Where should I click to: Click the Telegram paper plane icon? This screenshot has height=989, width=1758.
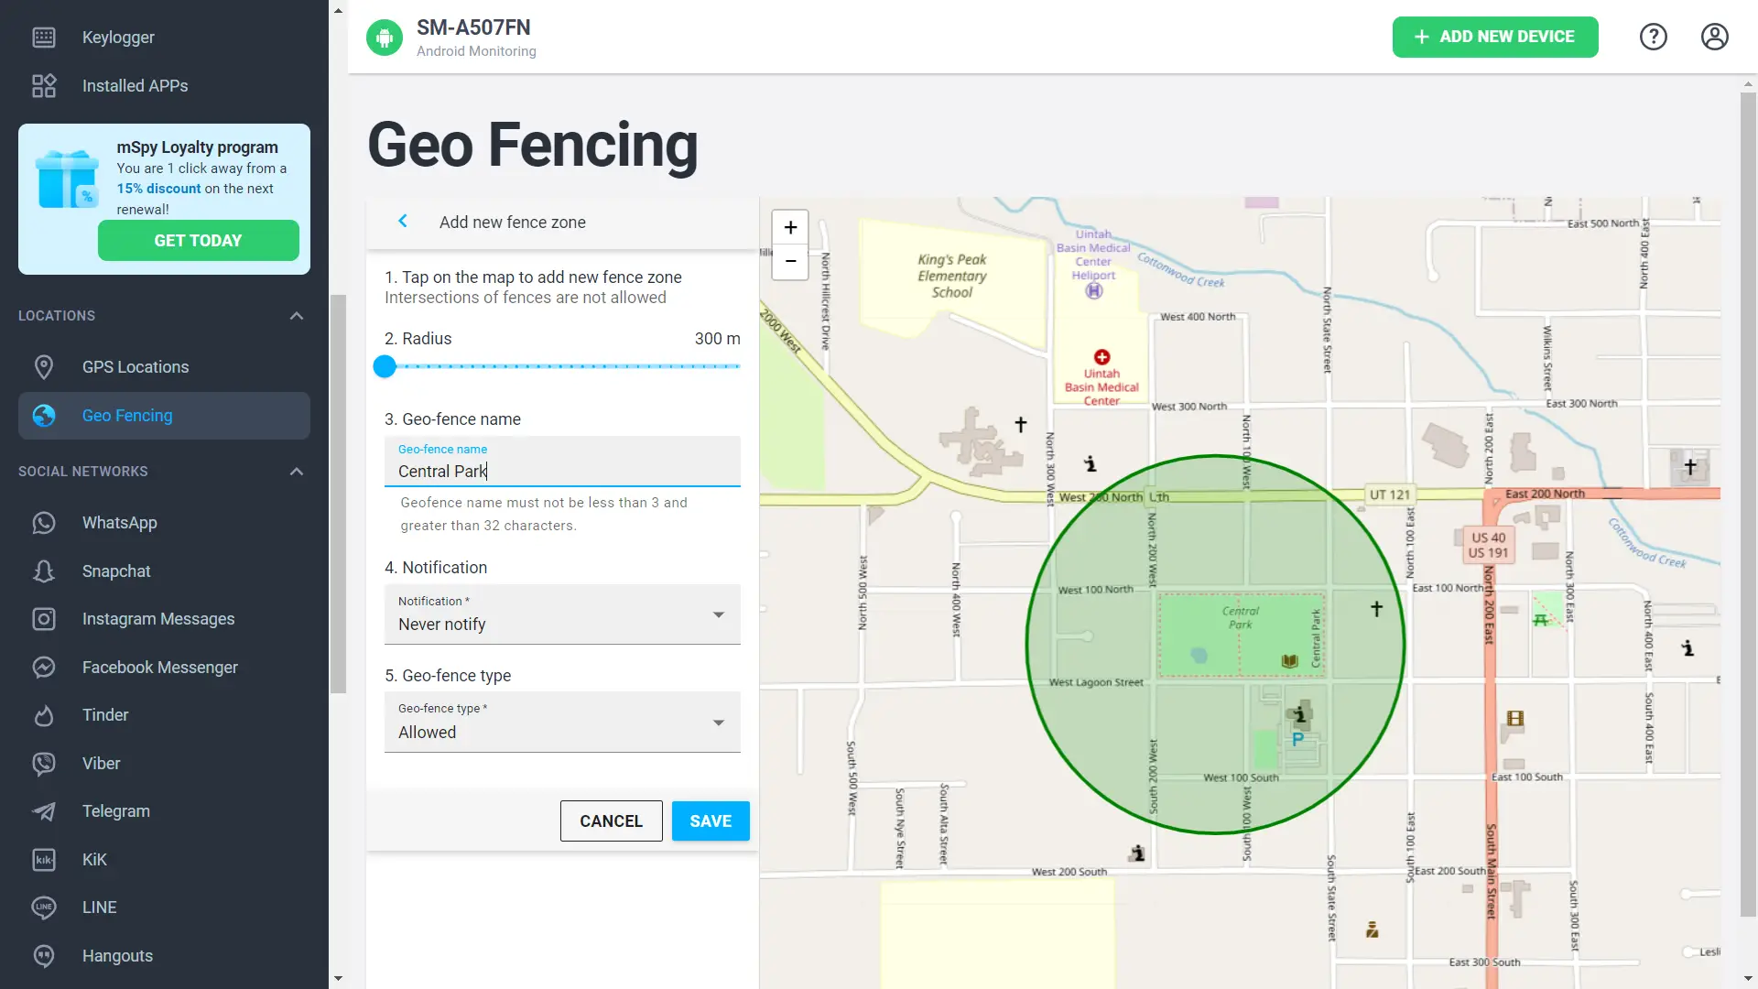(44, 811)
